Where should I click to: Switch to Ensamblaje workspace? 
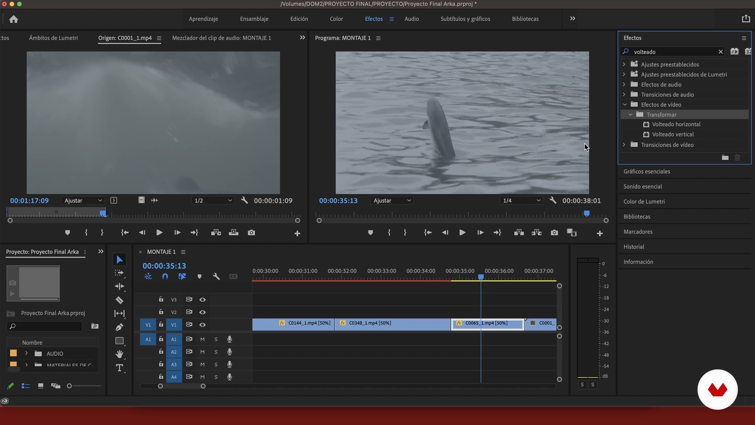(254, 19)
